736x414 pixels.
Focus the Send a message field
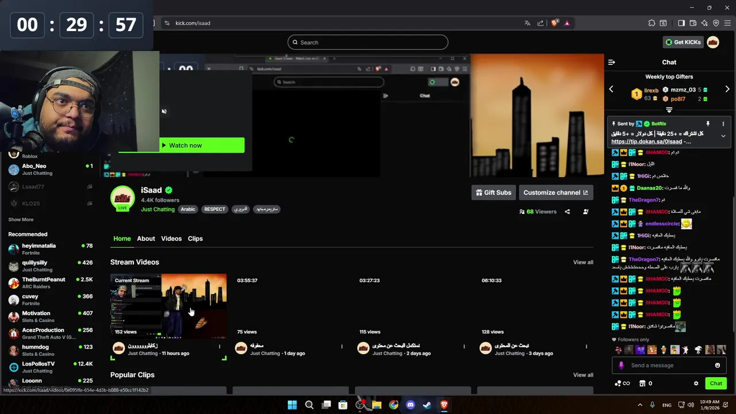669,365
